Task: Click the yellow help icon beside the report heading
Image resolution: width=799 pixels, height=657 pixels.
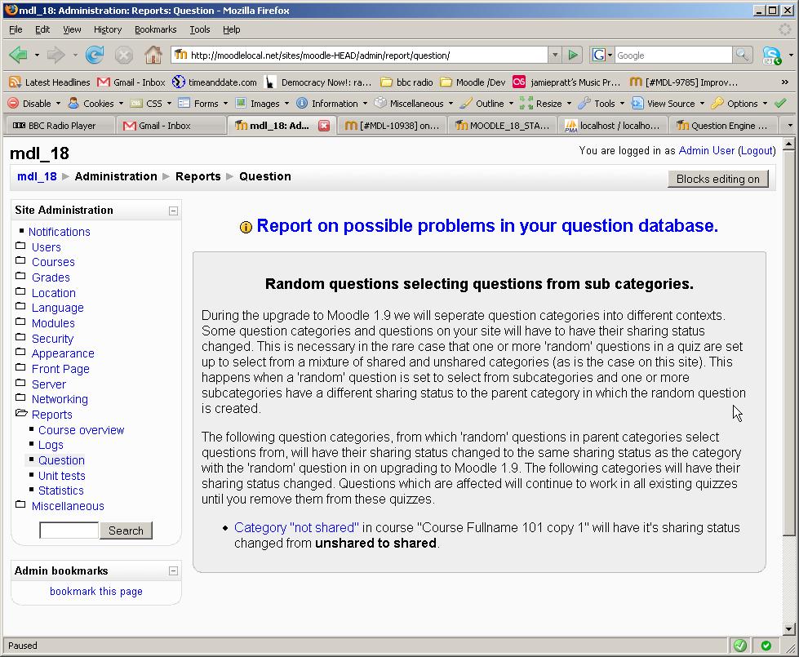Action: [246, 228]
